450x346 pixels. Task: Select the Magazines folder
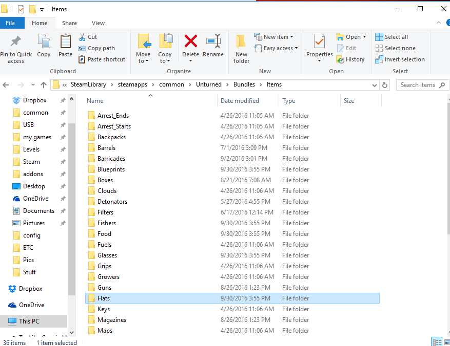click(232, 320)
